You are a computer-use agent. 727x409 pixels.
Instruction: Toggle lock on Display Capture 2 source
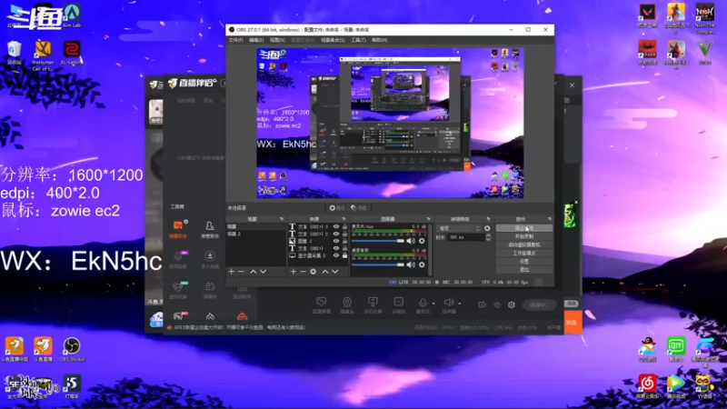(x=344, y=255)
